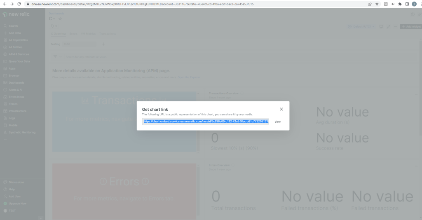The width and height of the screenshot is (422, 220).
Task: Click the View link beside the chart URL
Action: [277, 122]
